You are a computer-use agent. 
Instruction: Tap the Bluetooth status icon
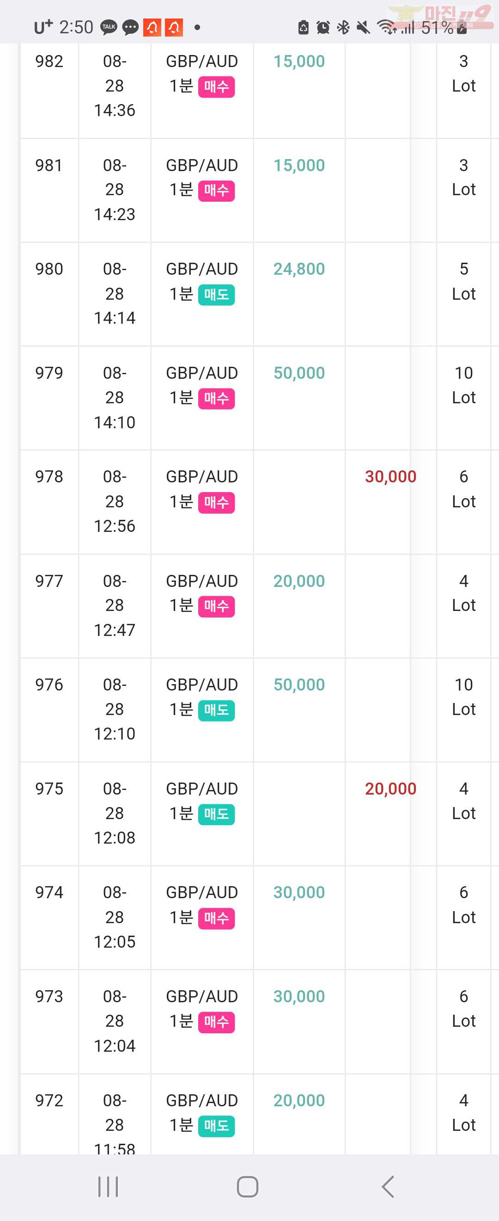point(343,27)
